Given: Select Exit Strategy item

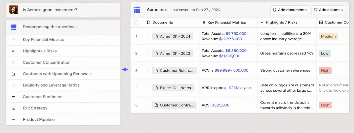Looking at the screenshot, I should click(63, 108).
